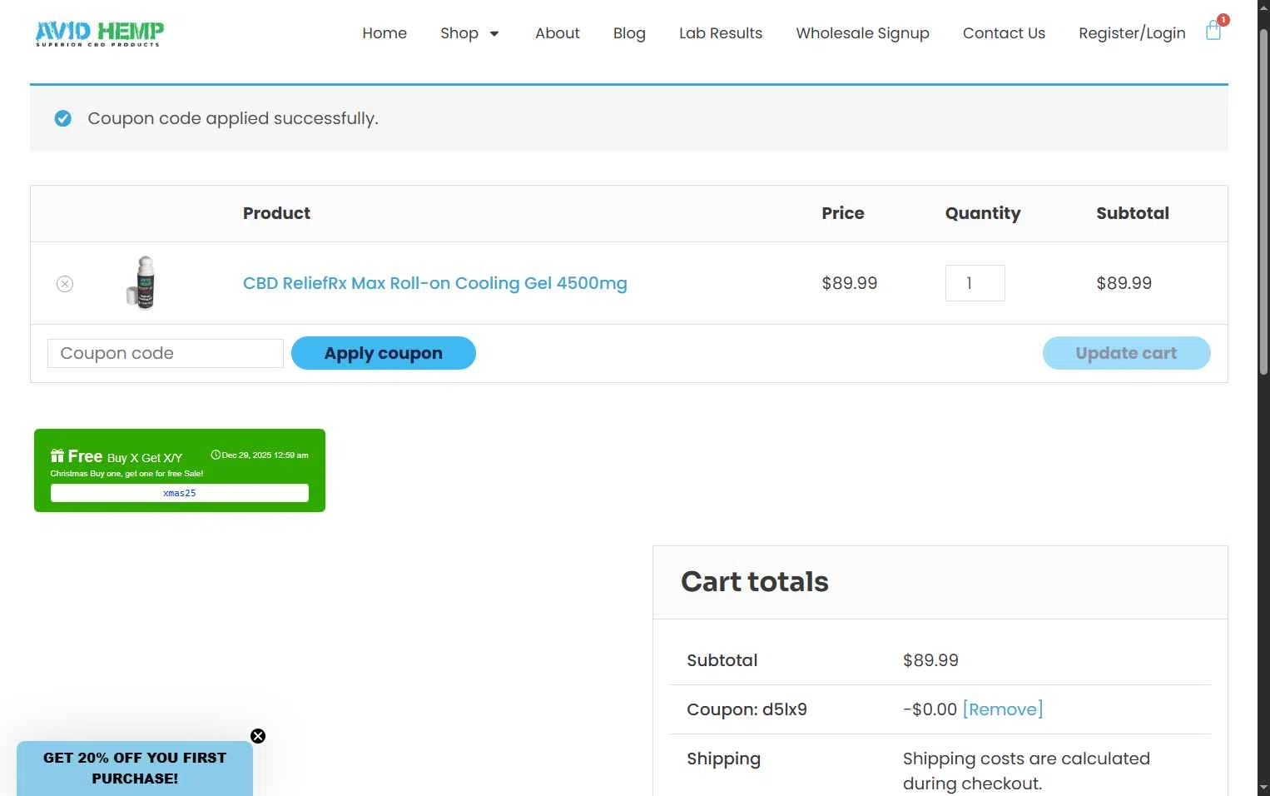Click the Price column header
1270x796 pixels.
click(843, 213)
